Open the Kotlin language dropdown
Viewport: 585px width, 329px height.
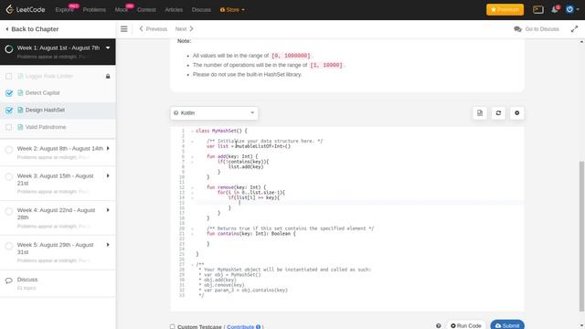[214, 112]
